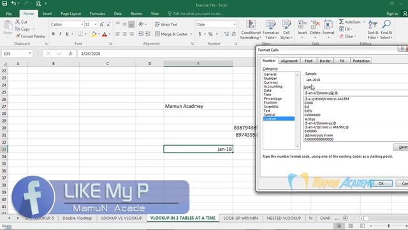Click the Accounting dollar format icon
The width and height of the screenshot is (408, 230).
[x=200, y=34]
